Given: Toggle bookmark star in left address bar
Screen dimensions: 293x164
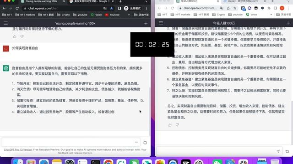Looking at the screenshot, I should tap(112, 8).
